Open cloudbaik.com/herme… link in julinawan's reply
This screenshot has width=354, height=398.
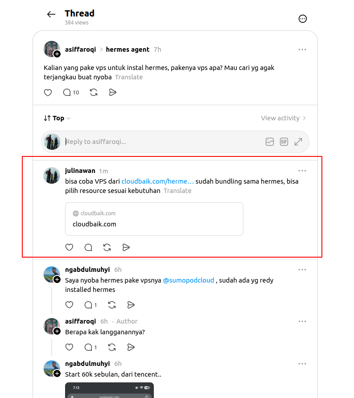(x=157, y=181)
